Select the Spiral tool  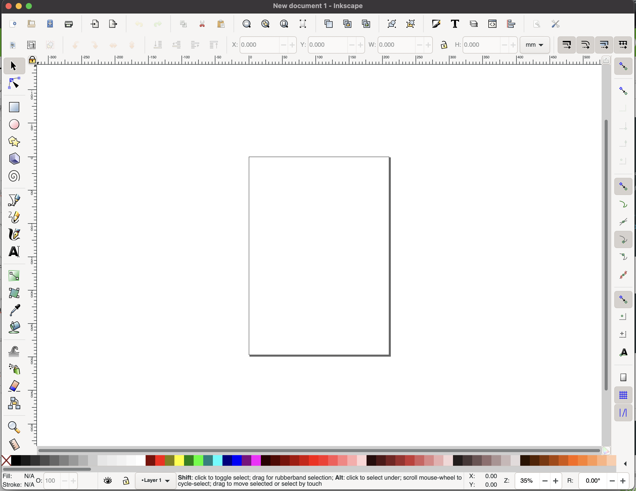click(14, 176)
